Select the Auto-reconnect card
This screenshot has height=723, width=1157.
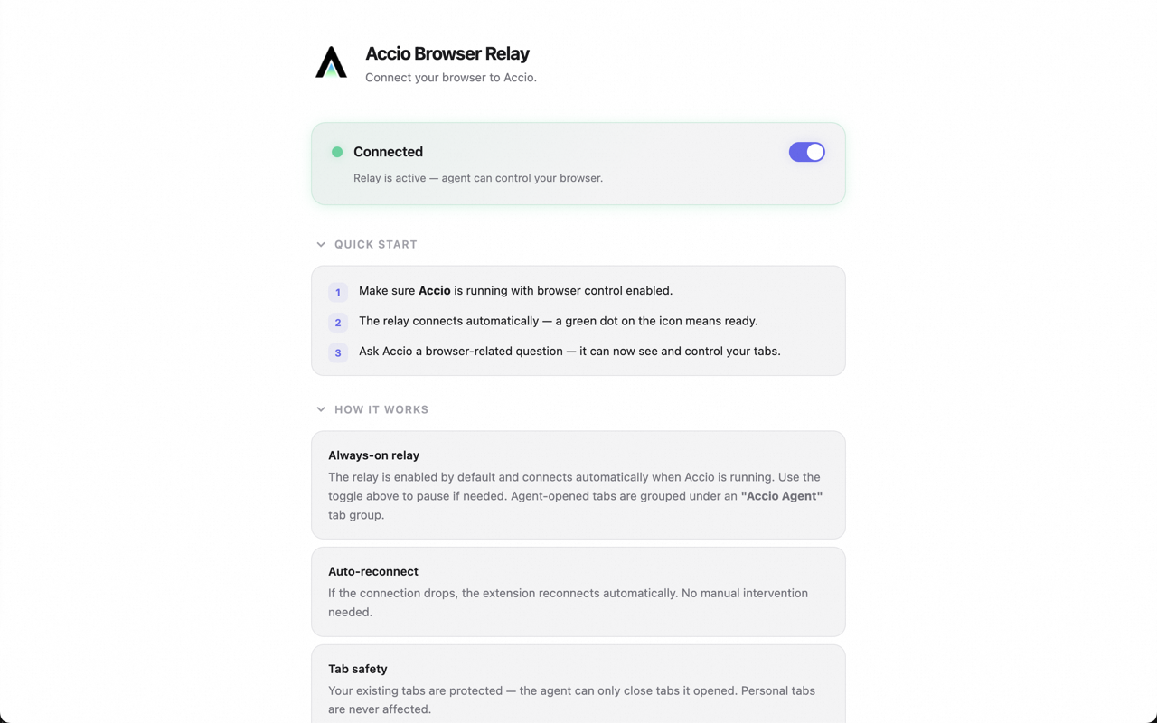coord(578,591)
